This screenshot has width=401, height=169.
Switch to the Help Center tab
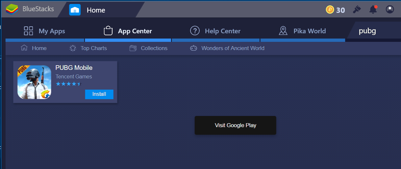(x=215, y=31)
